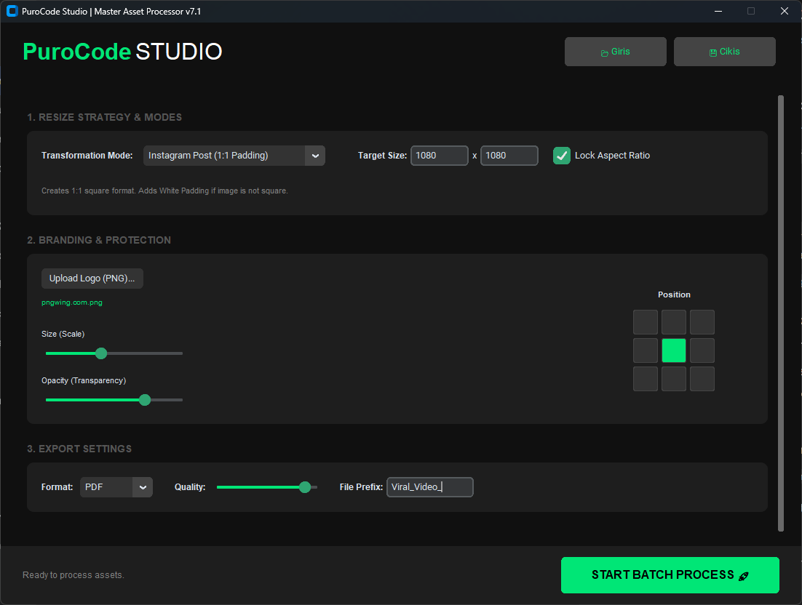Select the middle-right logo position square
The image size is (802, 605).
[702, 350]
